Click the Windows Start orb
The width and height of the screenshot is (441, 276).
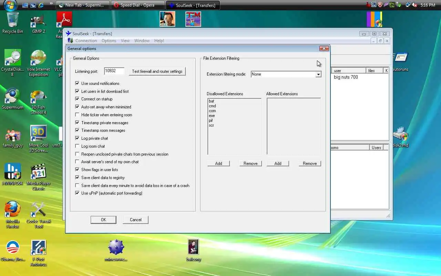coord(10,5)
